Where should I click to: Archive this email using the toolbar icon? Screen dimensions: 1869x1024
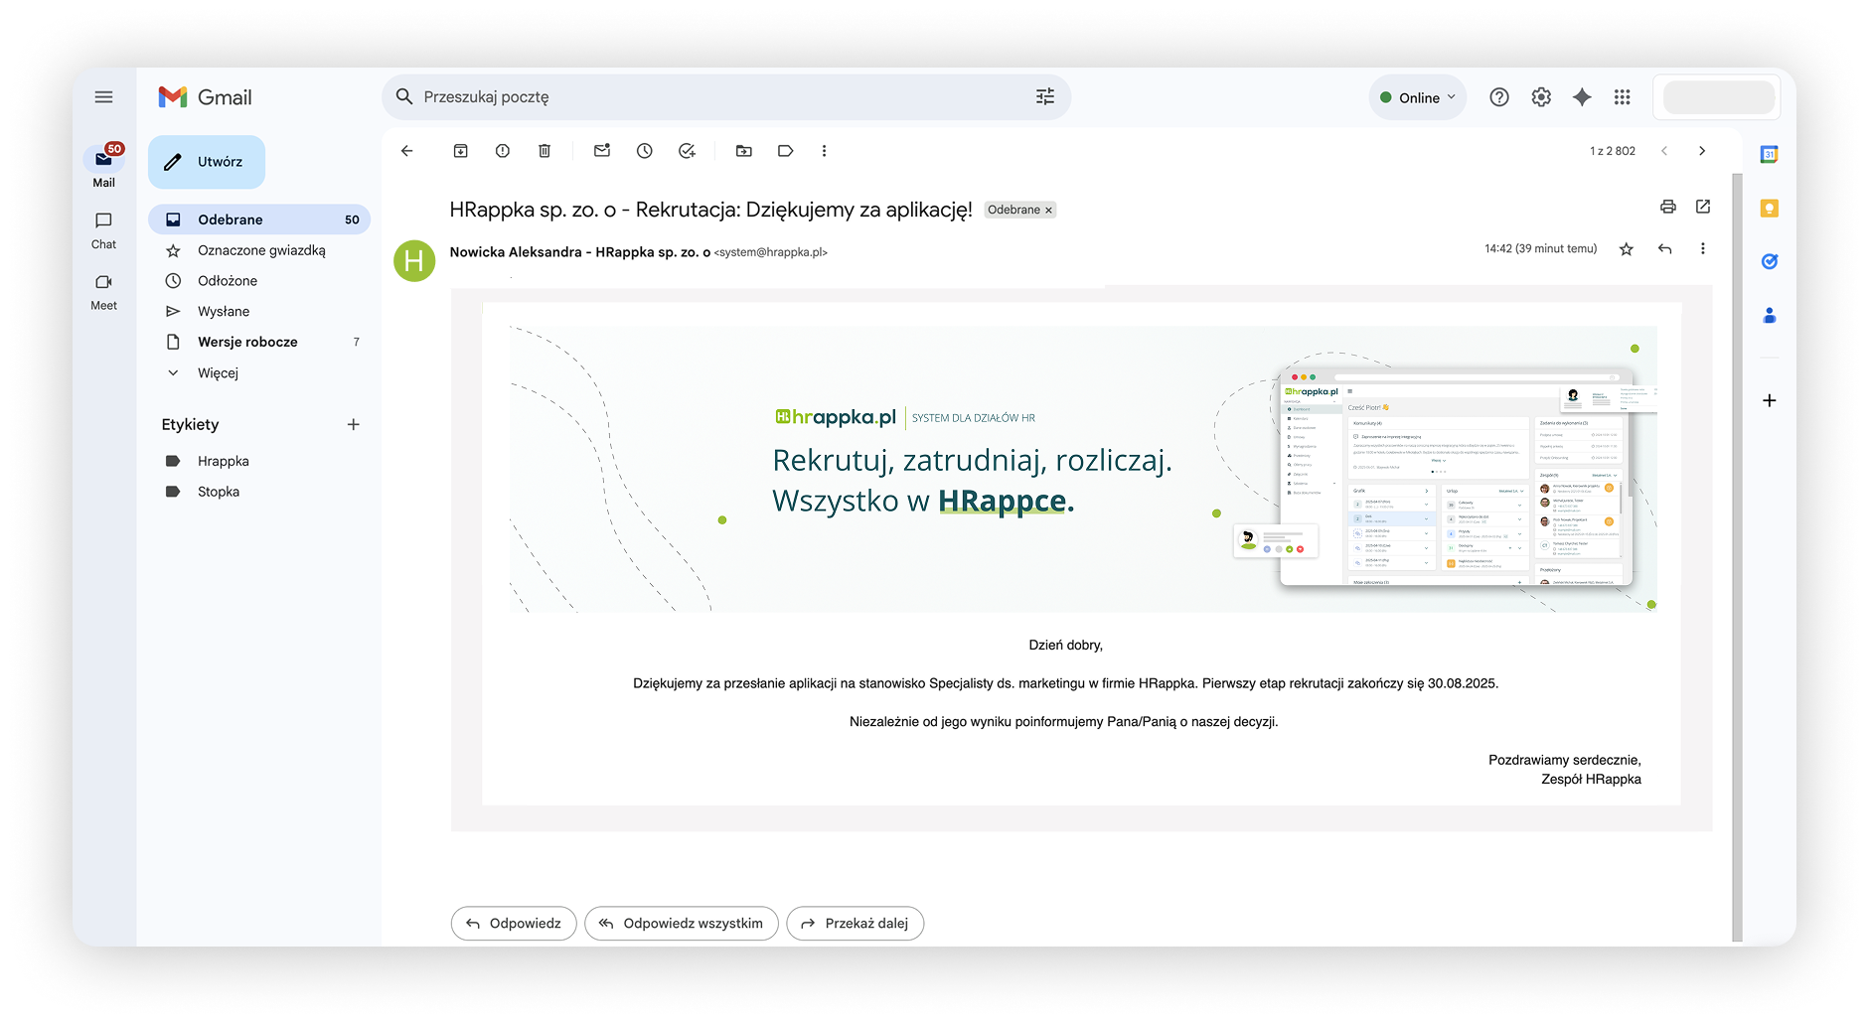(x=460, y=151)
